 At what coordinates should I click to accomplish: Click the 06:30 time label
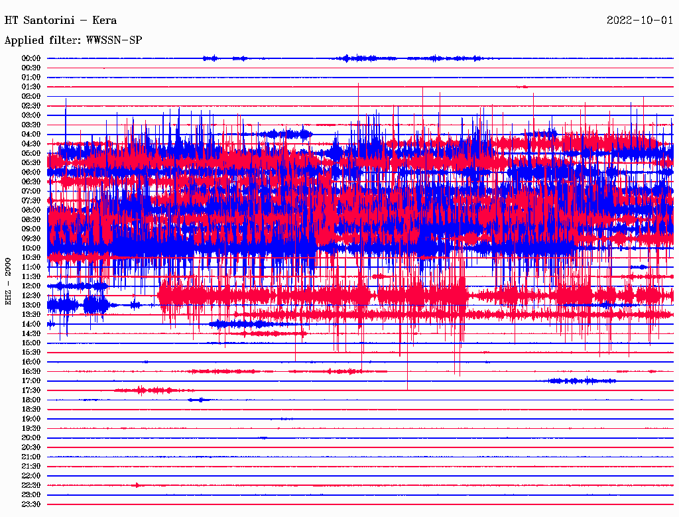31,182
